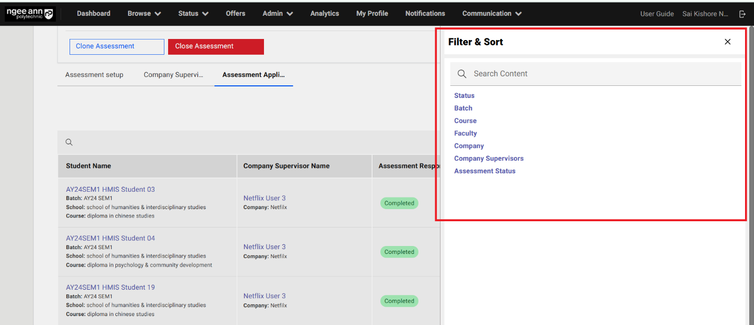This screenshot has width=754, height=325.
Task: Close the Filter & Sort panel
Action: coord(727,42)
